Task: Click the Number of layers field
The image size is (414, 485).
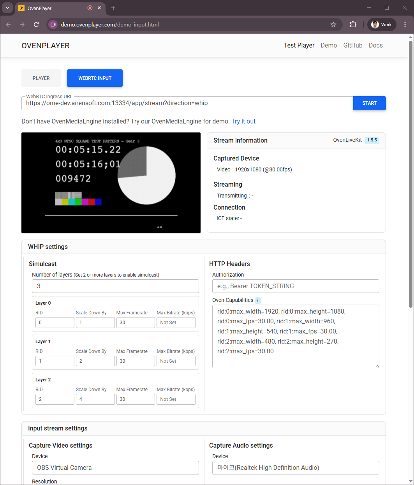Action: (115, 286)
